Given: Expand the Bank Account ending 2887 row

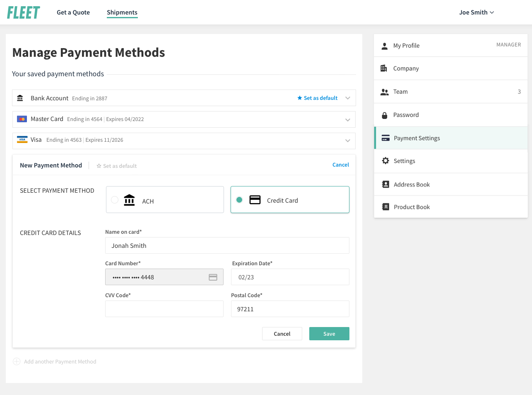Looking at the screenshot, I should pyautogui.click(x=347, y=98).
